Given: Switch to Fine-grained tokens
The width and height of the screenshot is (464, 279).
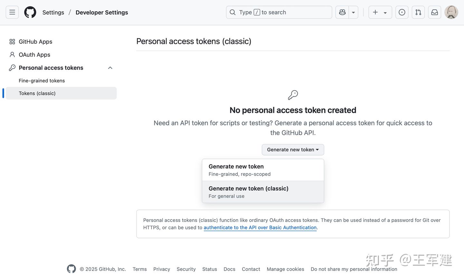Looking at the screenshot, I should 42,81.
